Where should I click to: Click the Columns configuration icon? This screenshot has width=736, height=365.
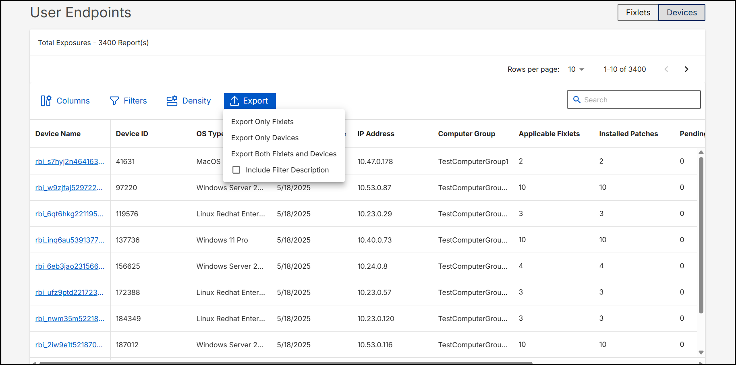(46, 101)
